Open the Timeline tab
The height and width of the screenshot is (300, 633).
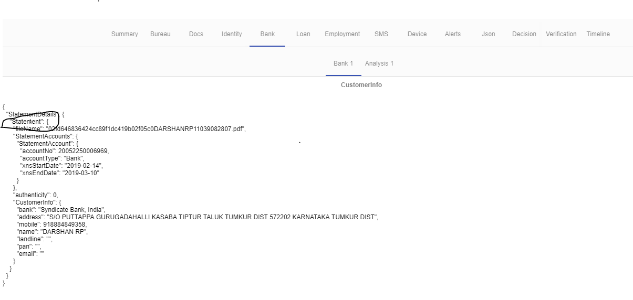[598, 34]
